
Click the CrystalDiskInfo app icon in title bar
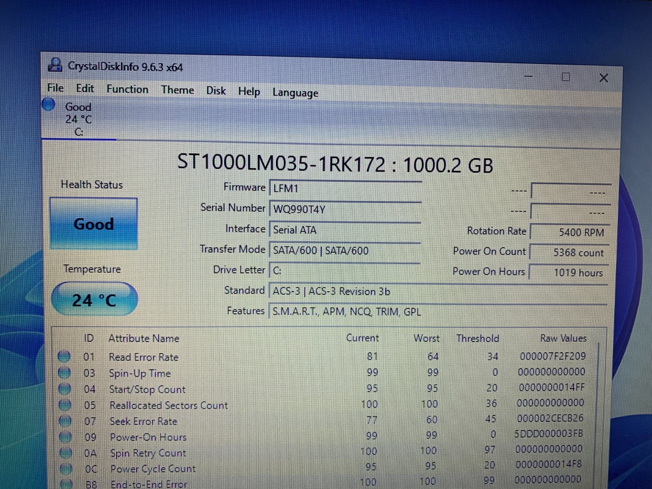55,65
